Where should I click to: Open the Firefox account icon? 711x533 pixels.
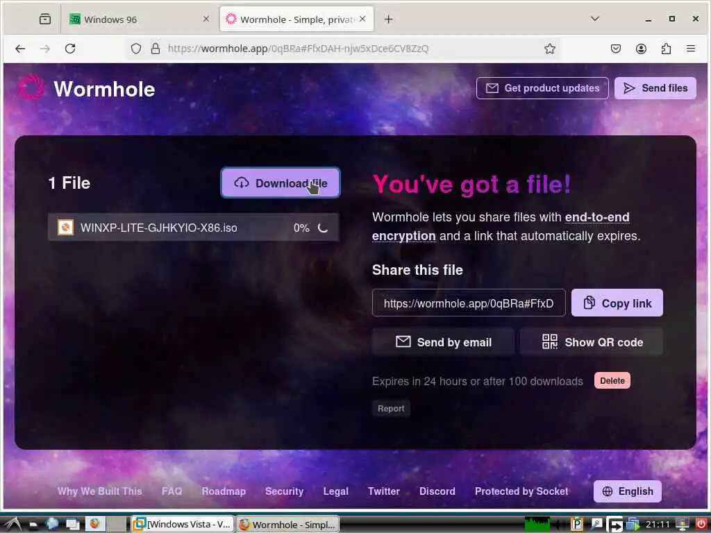(x=641, y=49)
